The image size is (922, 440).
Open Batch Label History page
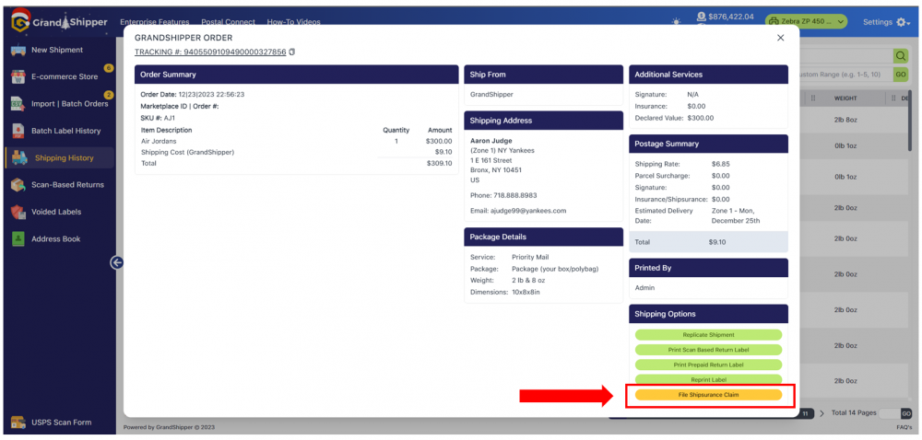[x=65, y=131]
